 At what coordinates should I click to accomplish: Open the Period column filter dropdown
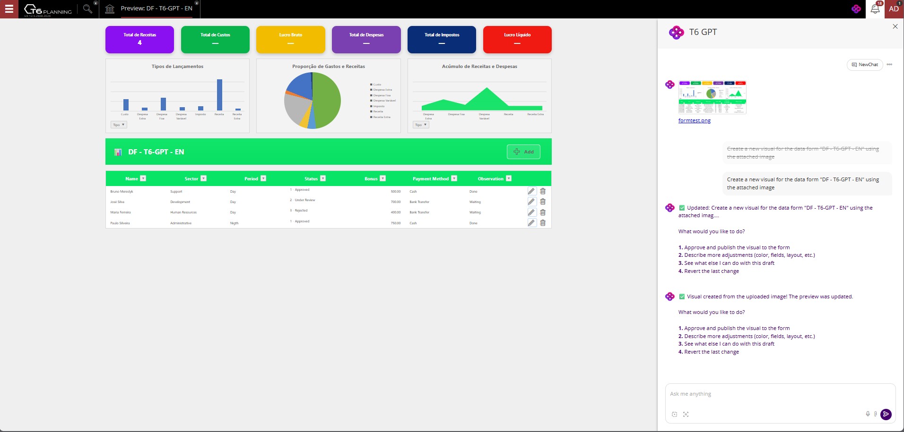[263, 178]
